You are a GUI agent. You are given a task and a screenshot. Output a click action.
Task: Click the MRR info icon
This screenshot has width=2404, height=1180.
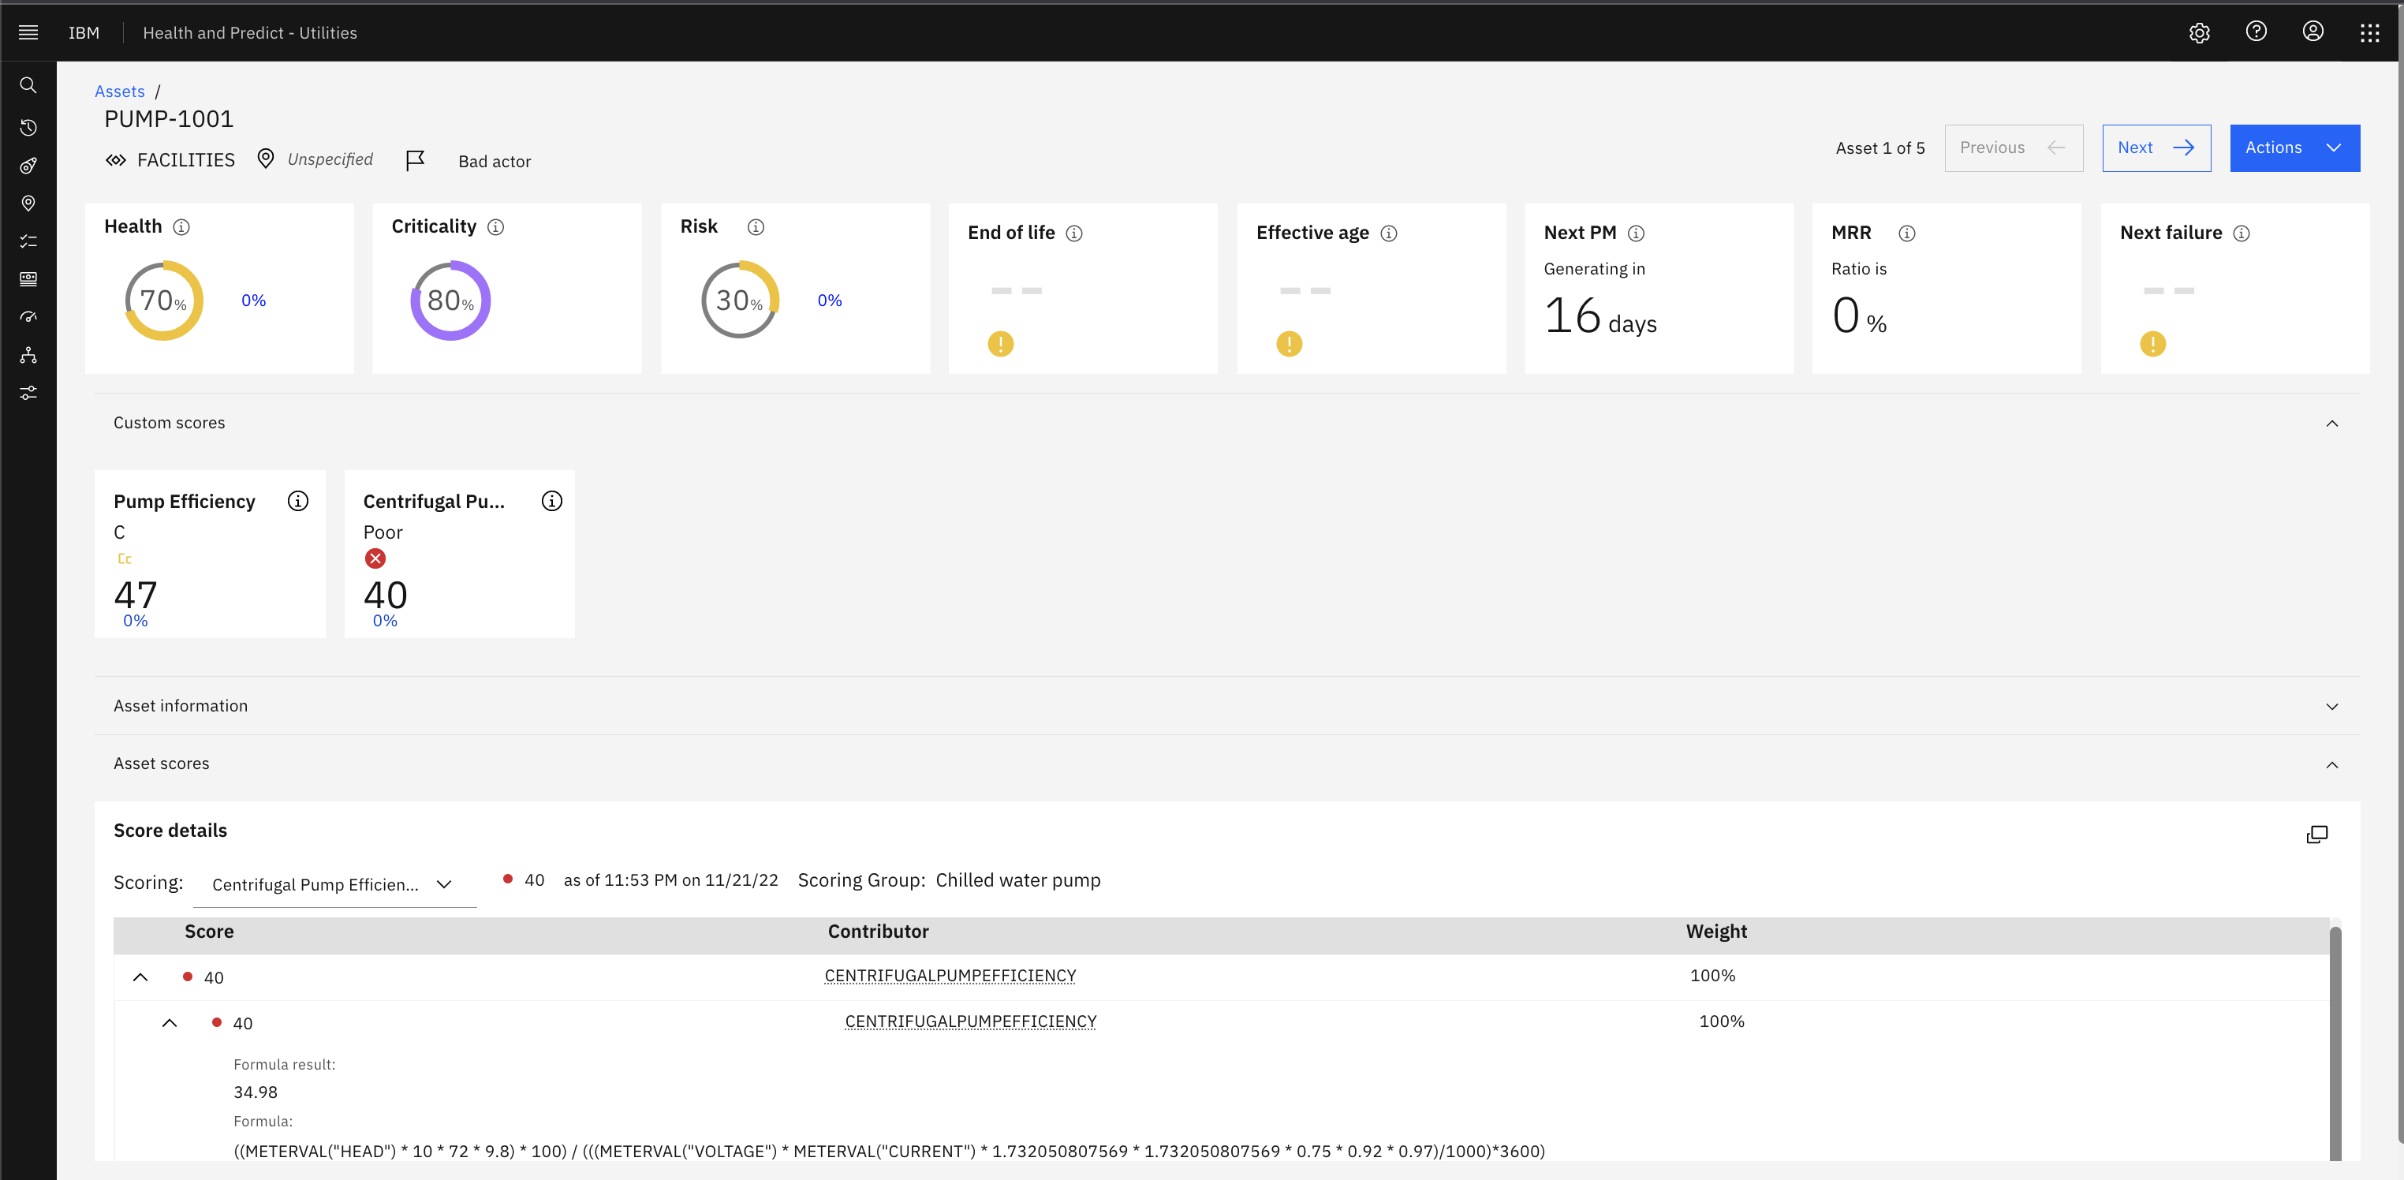pos(1906,233)
